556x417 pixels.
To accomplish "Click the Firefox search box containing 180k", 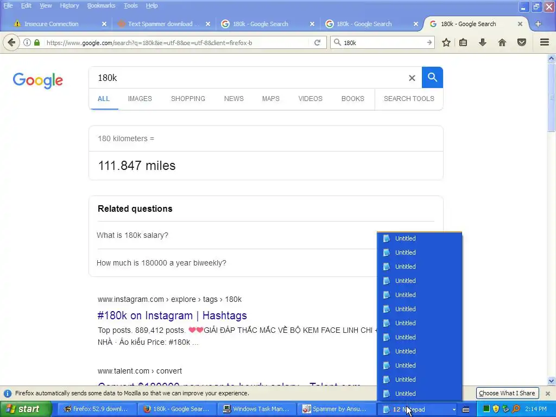I will click(x=383, y=42).
